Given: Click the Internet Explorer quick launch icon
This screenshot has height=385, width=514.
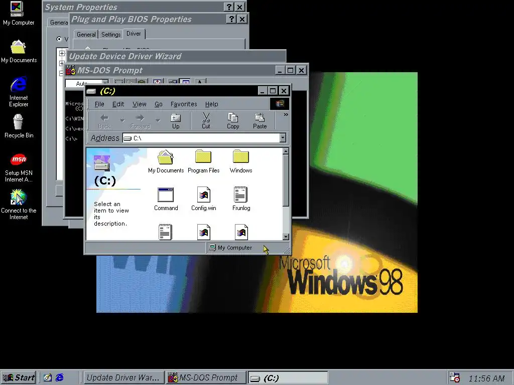Looking at the screenshot, I should (60, 377).
